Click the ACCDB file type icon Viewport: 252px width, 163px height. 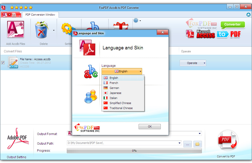click(13, 62)
